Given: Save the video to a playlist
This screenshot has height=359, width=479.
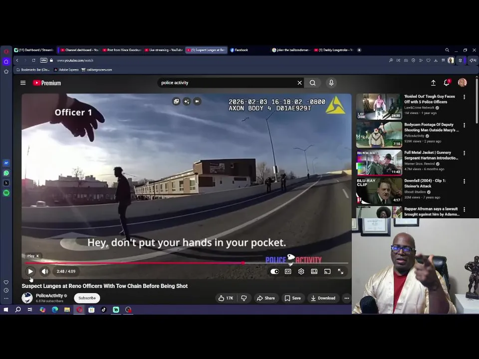Looking at the screenshot, I should click(x=293, y=298).
